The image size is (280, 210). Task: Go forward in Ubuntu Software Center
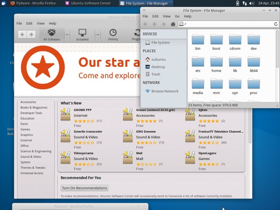click(31, 34)
